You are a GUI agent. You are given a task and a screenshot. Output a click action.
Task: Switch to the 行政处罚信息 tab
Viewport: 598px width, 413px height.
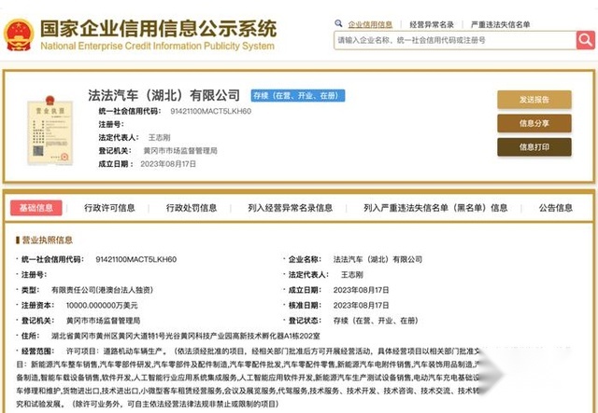(191, 208)
